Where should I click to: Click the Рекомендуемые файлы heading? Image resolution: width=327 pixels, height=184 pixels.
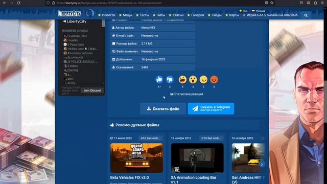point(137,125)
